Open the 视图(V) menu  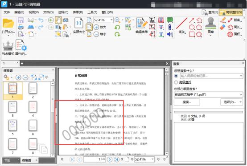pos(34,12)
